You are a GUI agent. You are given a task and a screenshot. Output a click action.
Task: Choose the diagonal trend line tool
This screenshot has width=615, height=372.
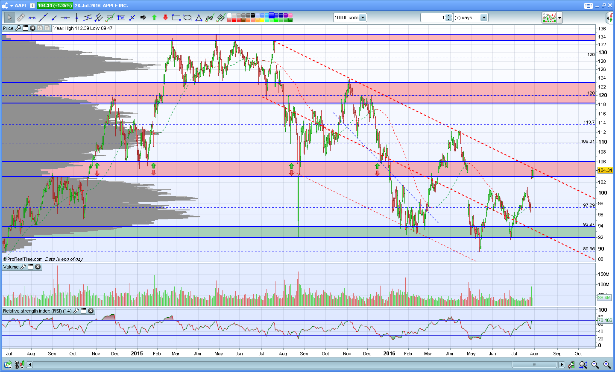point(43,18)
